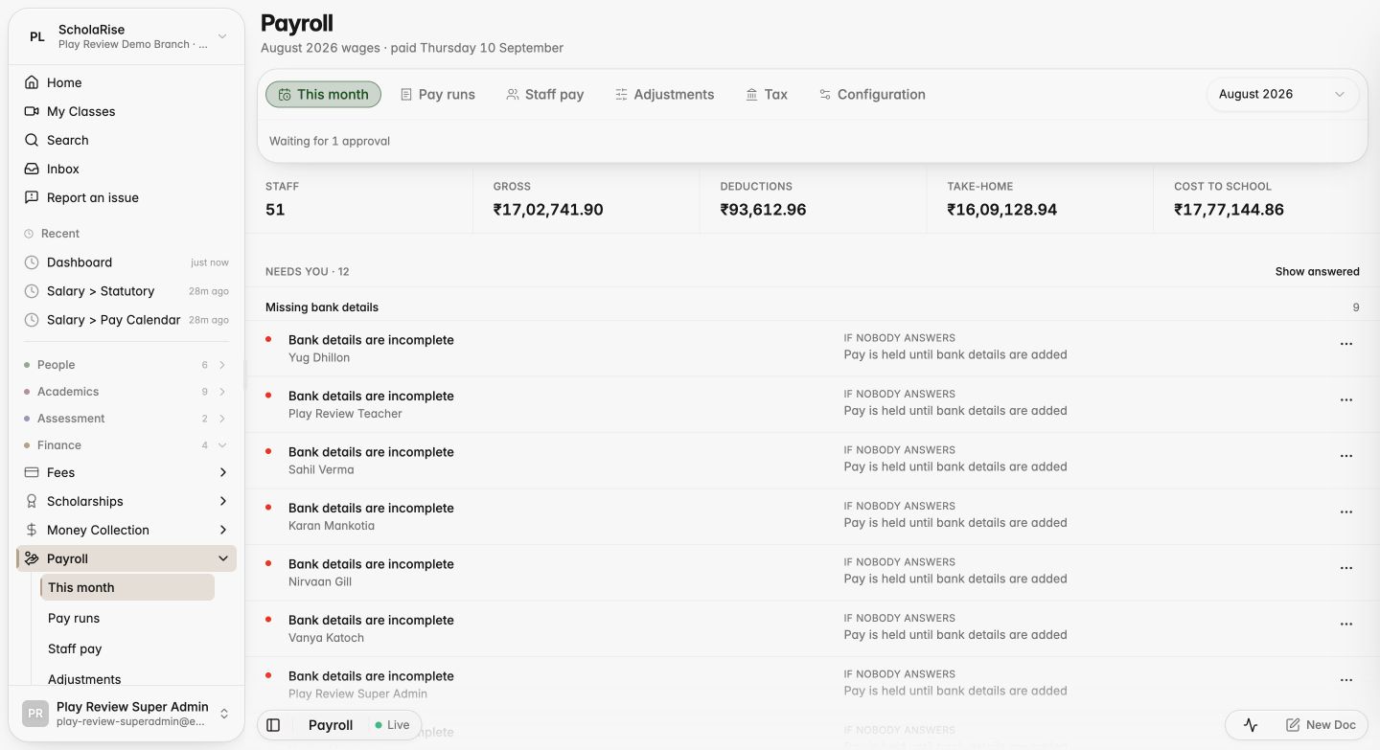This screenshot has width=1380, height=750.
Task: Click the Scholarships award icon
Action: 32,501
